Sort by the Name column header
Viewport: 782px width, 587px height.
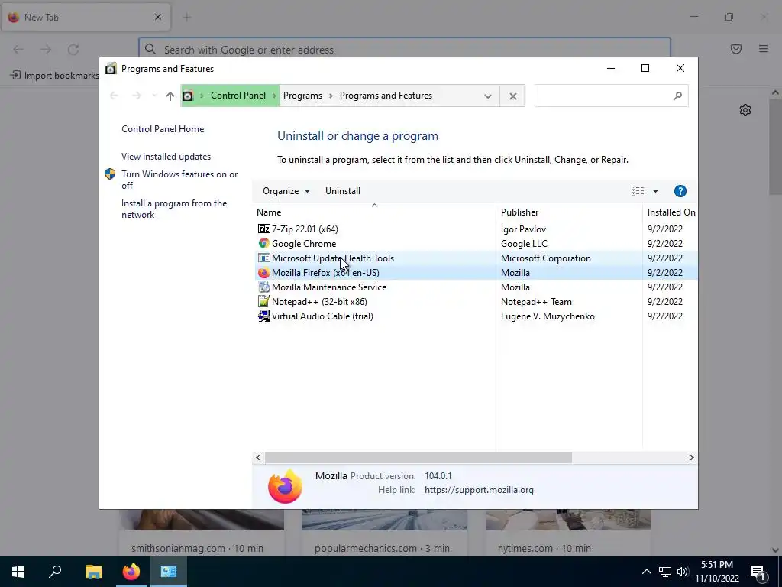pyautogui.click(x=374, y=212)
